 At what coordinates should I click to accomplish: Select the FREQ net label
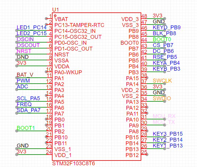pyautogui.click(x=24, y=104)
